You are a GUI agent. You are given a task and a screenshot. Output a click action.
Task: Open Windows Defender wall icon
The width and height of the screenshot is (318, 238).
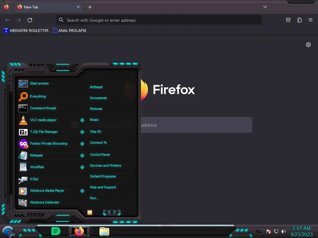[23, 203]
